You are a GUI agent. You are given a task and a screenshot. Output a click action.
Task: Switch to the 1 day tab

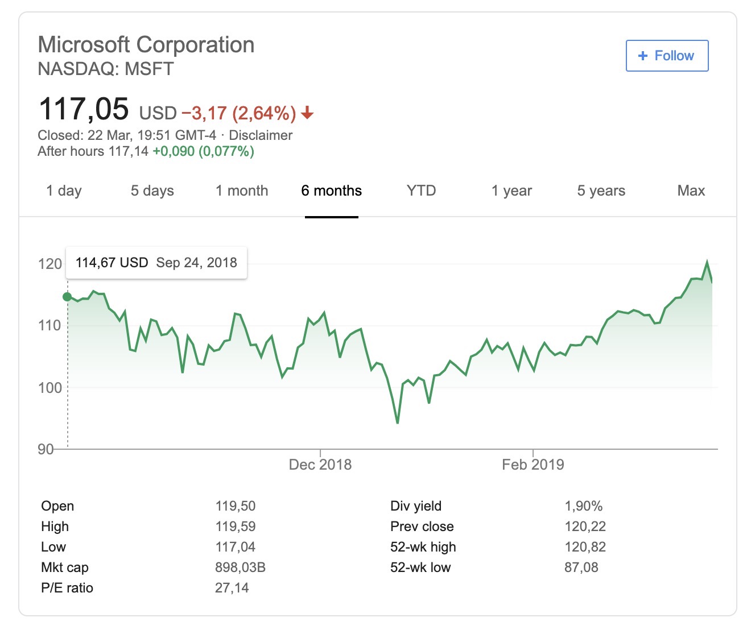[64, 190]
